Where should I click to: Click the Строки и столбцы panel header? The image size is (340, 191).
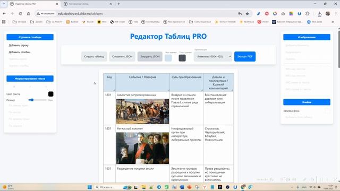[x=30, y=37]
